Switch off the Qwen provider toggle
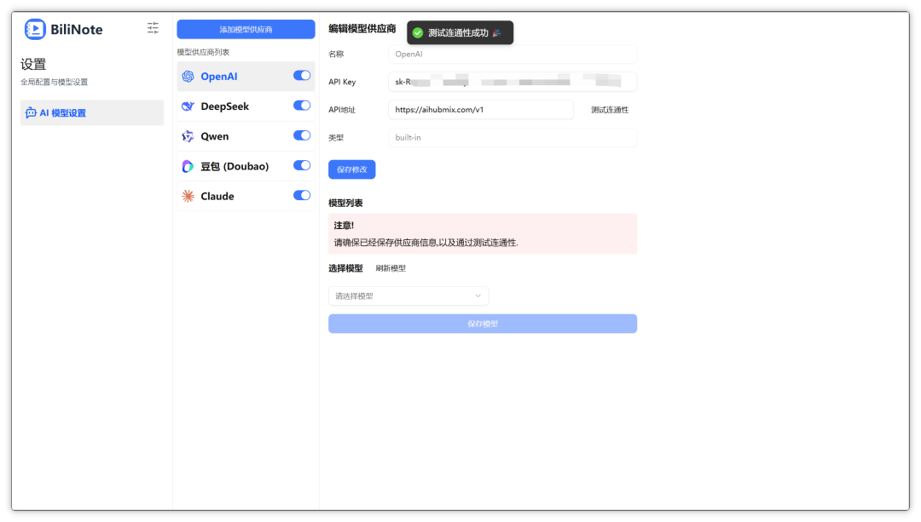The width and height of the screenshot is (921, 522). 302,135
